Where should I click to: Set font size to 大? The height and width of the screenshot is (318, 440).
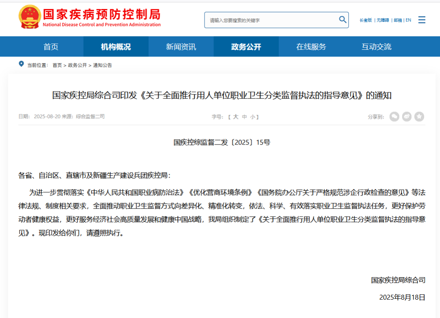click(236, 117)
